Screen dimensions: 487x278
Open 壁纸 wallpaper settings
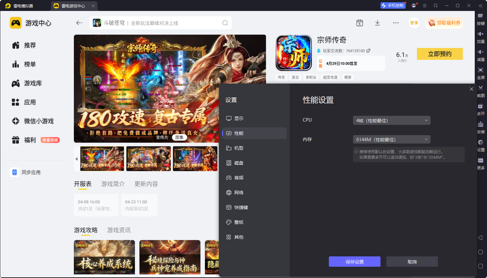point(254,222)
